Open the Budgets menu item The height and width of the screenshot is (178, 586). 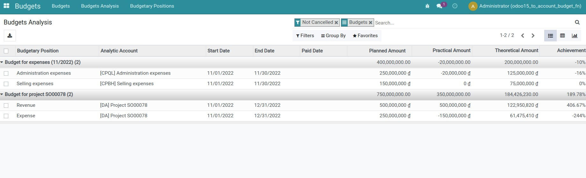(61, 6)
